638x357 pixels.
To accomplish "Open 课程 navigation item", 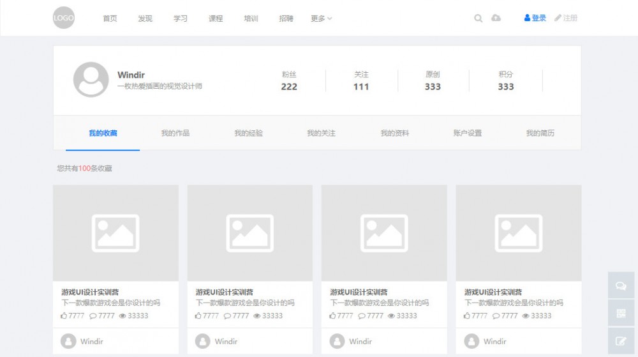I will [x=216, y=19].
